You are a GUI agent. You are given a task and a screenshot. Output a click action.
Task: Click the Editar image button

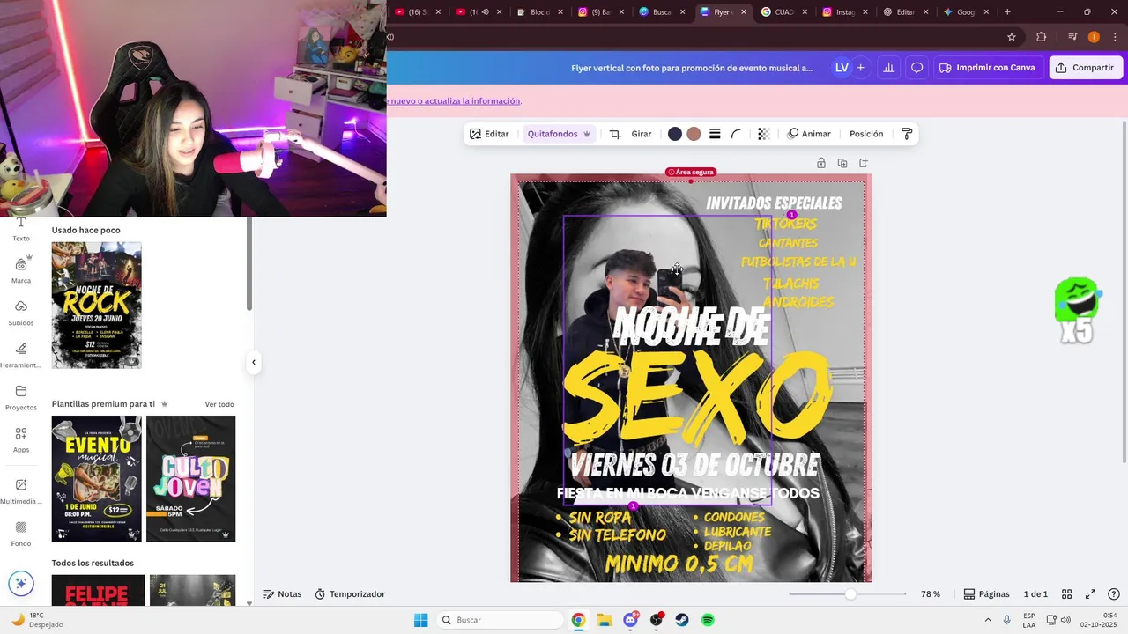[x=489, y=134]
